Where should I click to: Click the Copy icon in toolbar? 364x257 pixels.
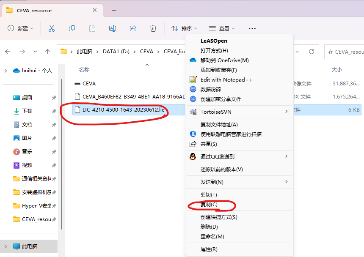pos(72,28)
